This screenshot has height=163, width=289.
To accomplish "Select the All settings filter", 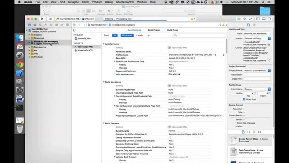I will (115, 35).
